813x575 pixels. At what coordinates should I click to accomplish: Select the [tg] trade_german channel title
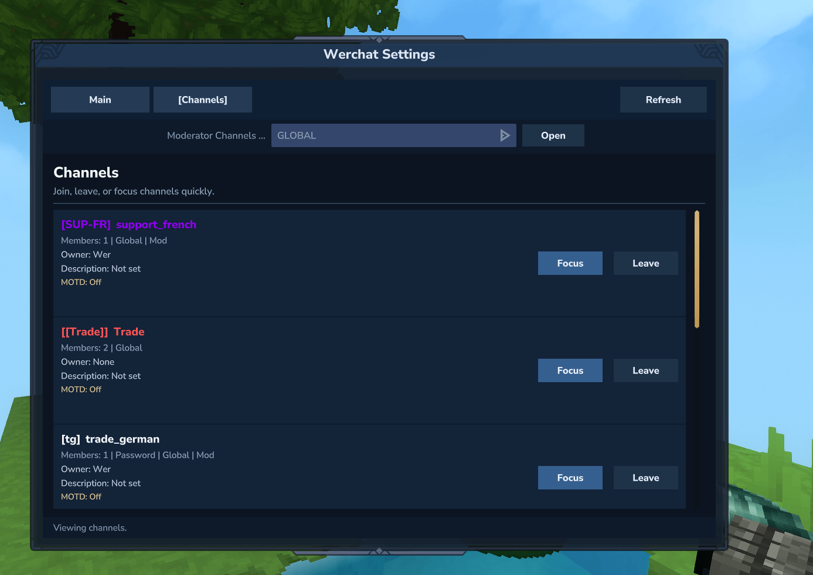(110, 439)
